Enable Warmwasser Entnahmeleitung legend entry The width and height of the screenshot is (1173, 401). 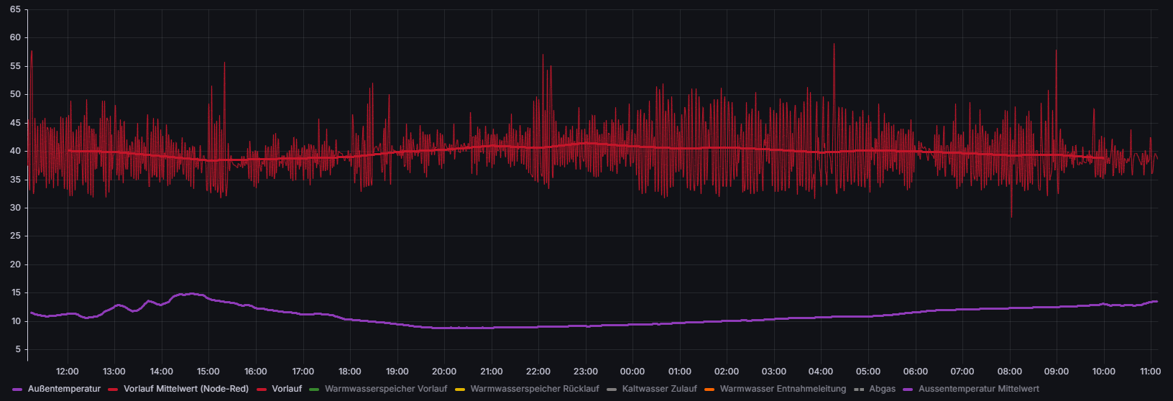[x=783, y=389]
